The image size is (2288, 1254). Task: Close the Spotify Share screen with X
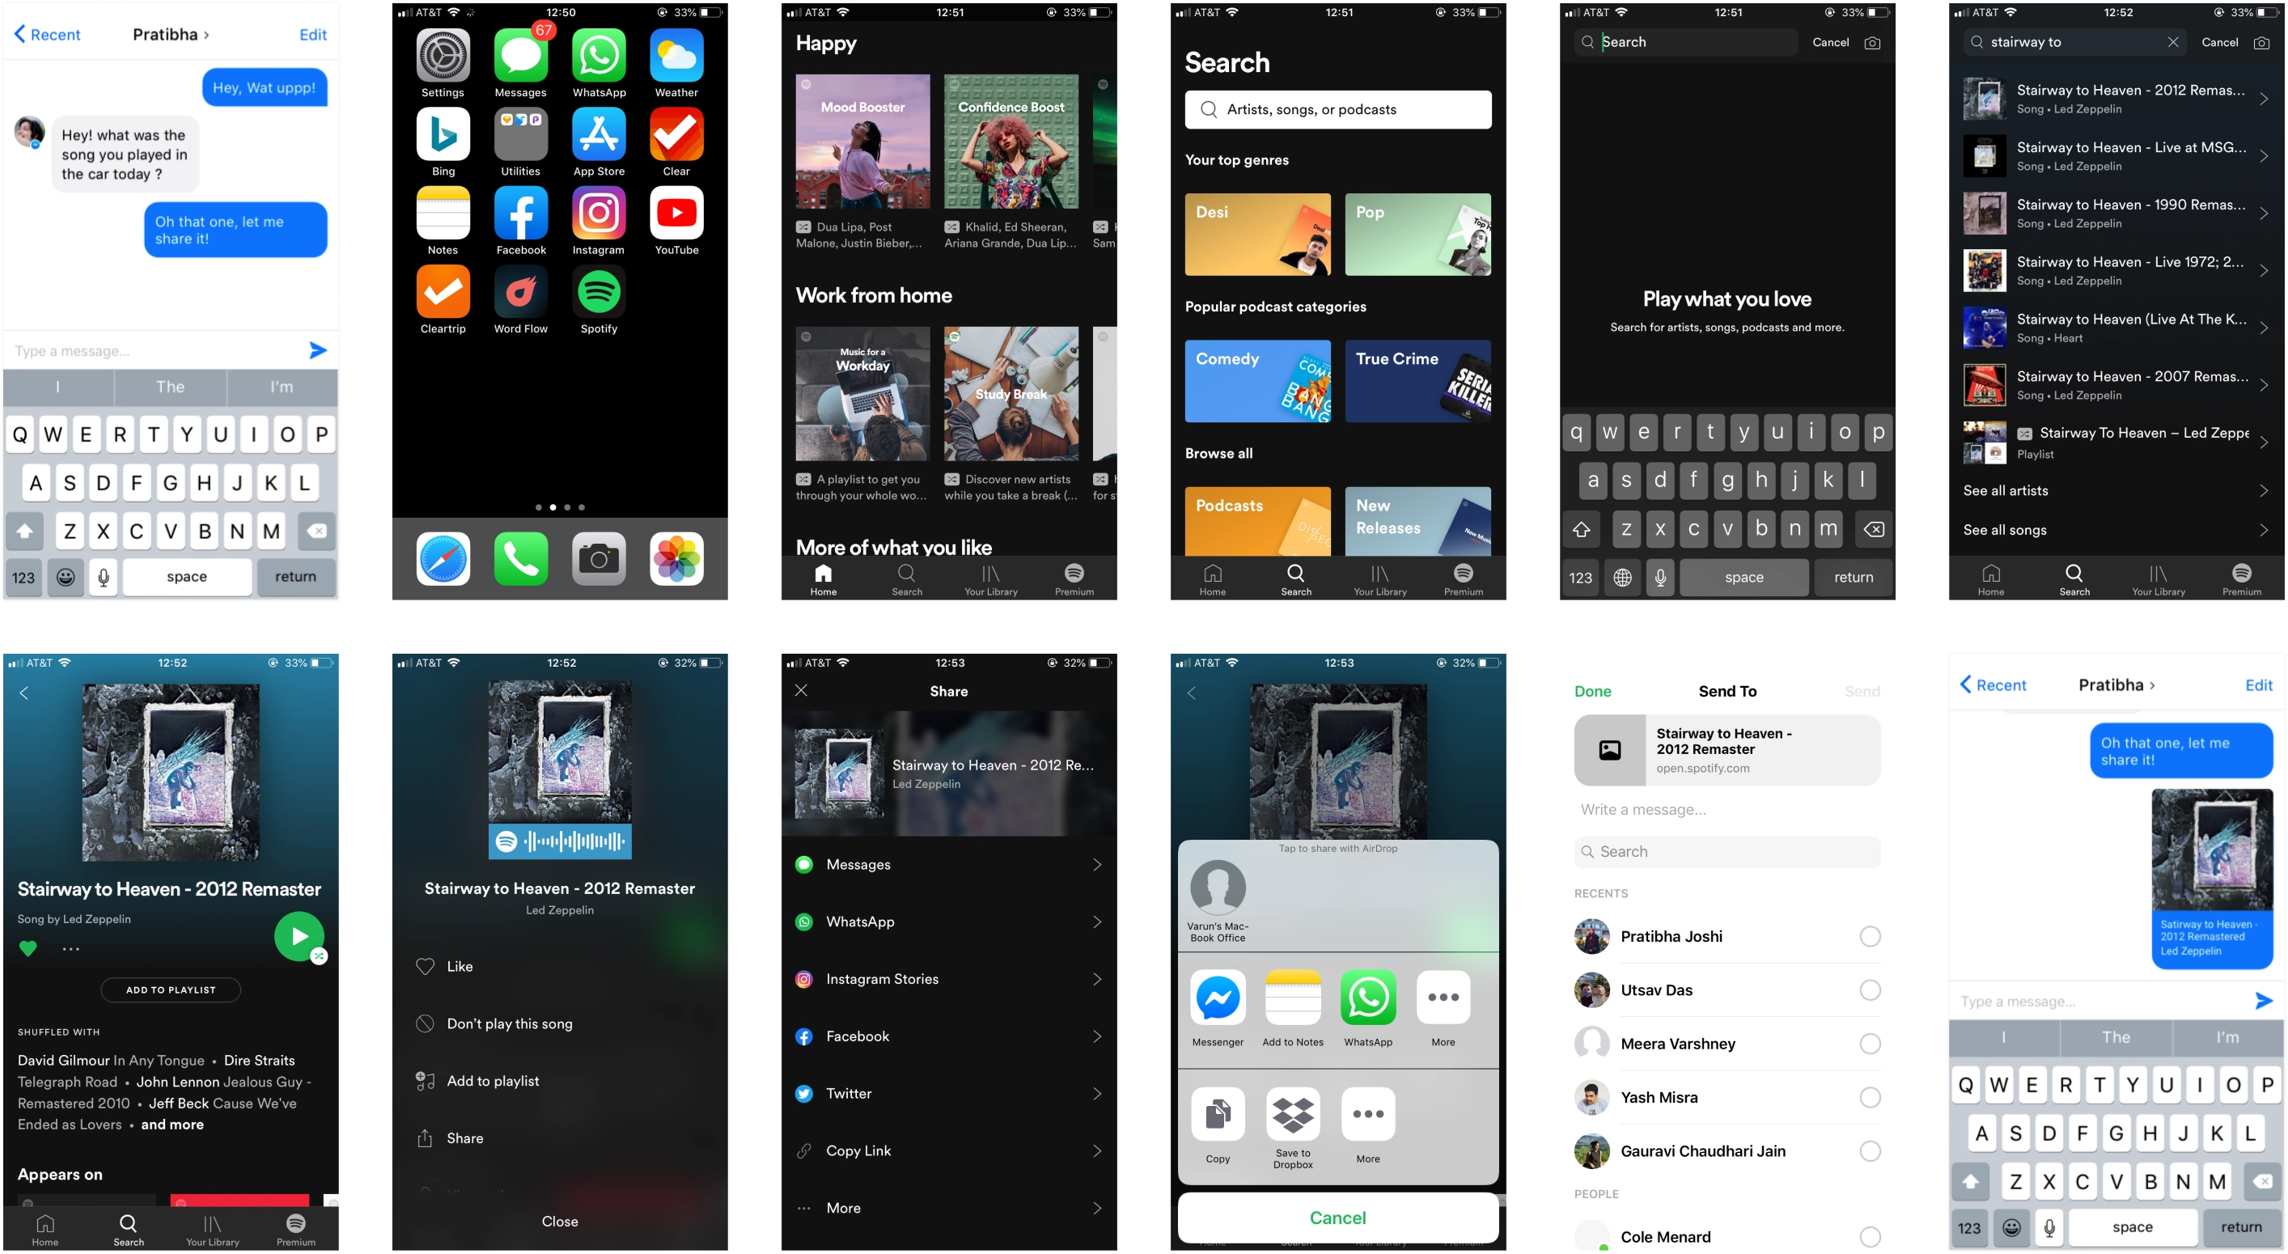tap(801, 690)
